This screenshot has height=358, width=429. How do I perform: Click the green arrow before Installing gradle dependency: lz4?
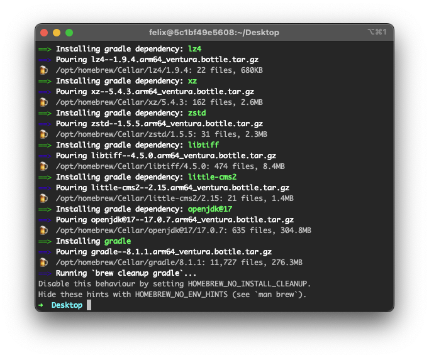pos(45,50)
